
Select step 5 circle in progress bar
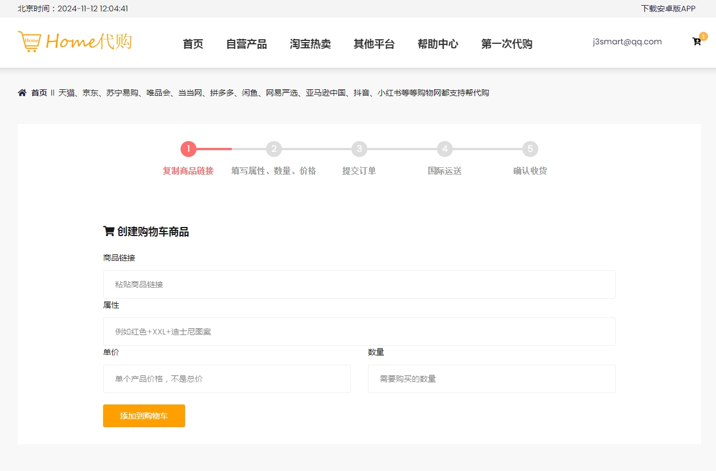tap(530, 149)
